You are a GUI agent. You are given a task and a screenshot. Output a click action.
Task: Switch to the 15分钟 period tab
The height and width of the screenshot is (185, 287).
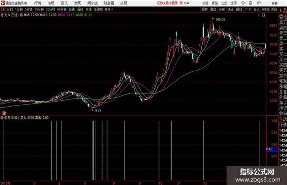(x=39, y=9)
